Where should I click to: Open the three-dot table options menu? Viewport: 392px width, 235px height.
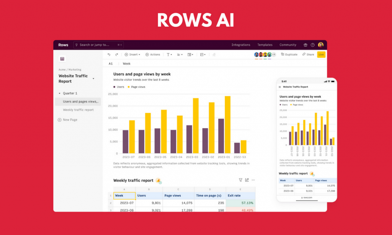(x=253, y=180)
